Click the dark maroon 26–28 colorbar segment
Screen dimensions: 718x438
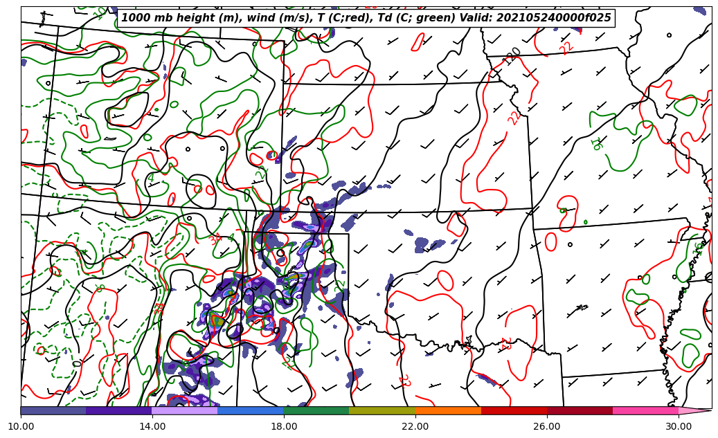[580, 410]
